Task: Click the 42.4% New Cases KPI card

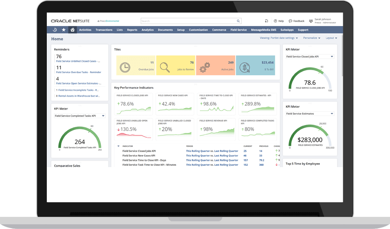Action: tap(175, 104)
